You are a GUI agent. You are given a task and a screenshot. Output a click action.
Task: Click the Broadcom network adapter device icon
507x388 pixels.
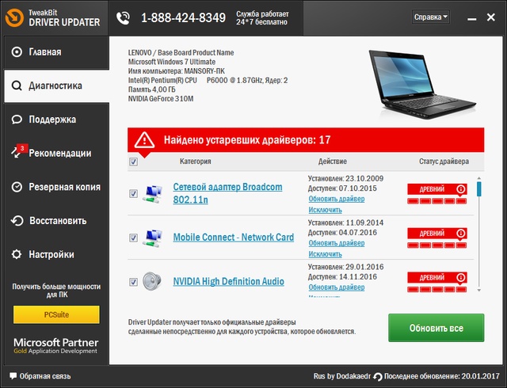150,192
